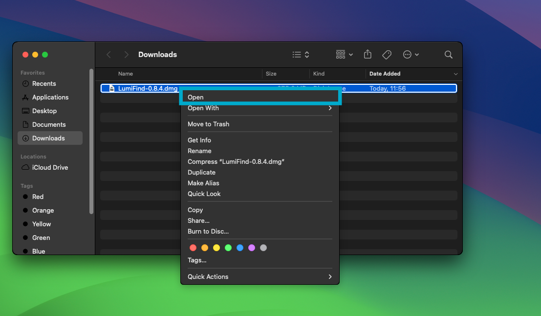Sort by the Name column header
Screen dimensions: 541x316
126,74
